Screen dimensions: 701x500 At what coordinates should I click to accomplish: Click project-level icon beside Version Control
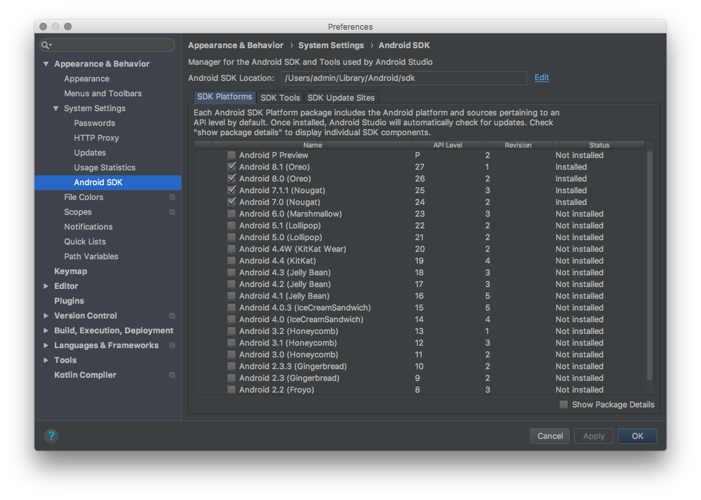(172, 316)
